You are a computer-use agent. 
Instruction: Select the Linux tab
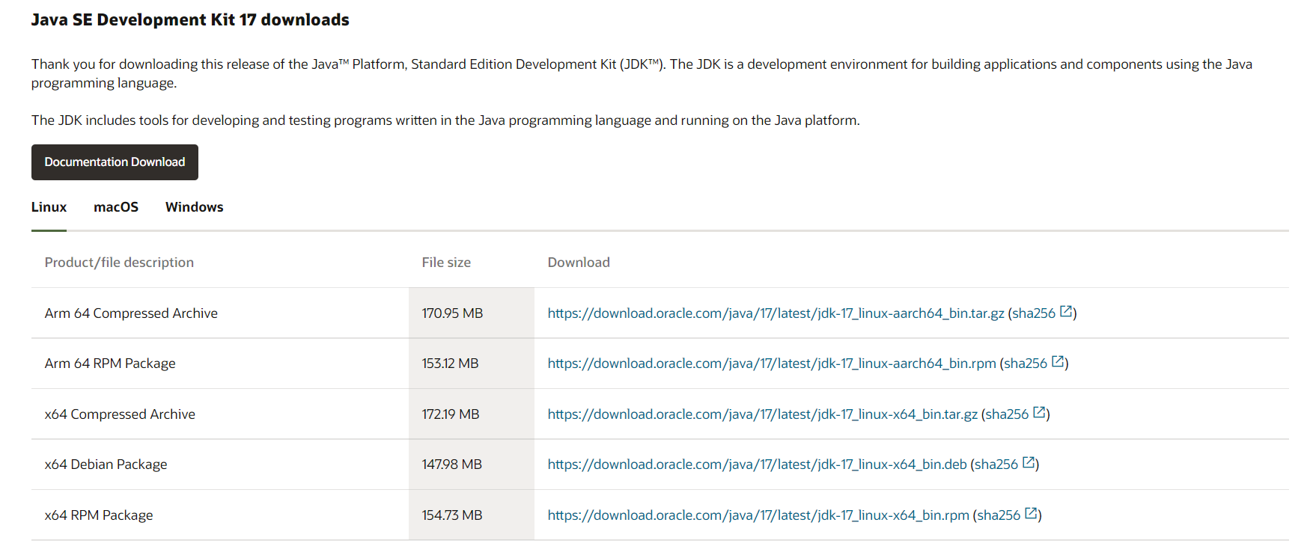(49, 207)
